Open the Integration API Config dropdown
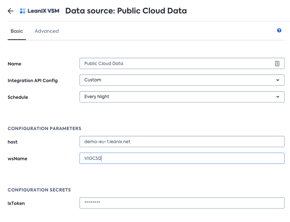The height and width of the screenshot is (222, 290). (182, 80)
